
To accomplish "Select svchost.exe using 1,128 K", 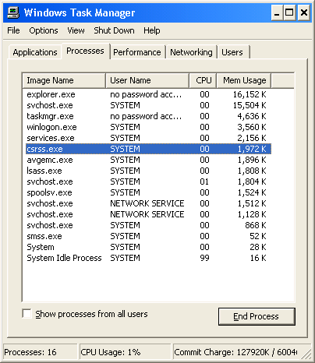I will (148, 214).
